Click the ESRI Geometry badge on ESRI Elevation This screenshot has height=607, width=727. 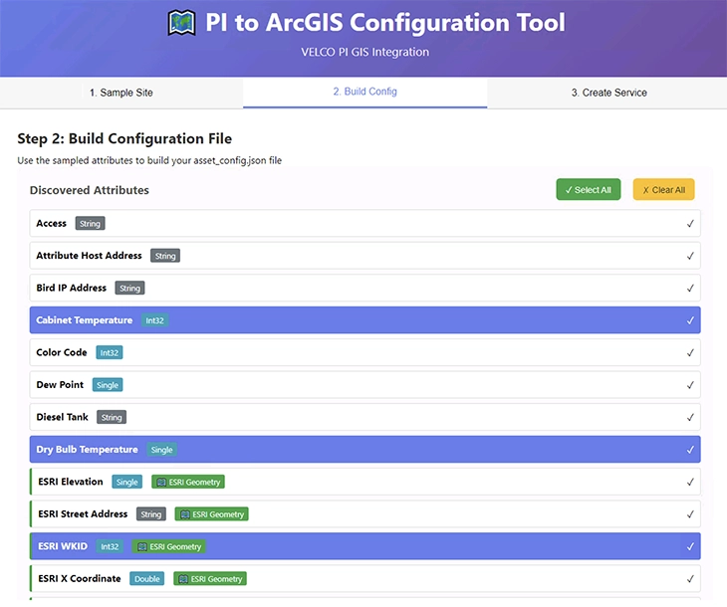[188, 482]
